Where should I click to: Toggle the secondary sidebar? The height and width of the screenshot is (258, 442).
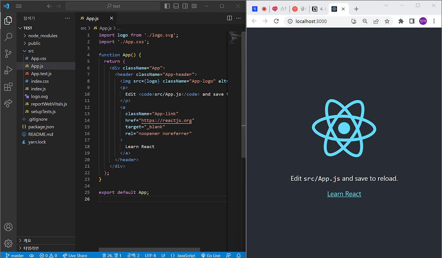click(185, 6)
